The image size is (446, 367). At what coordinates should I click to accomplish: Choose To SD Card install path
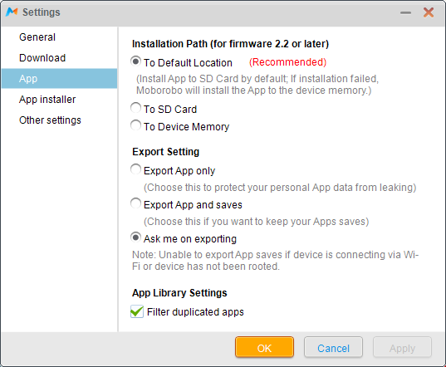coord(135,108)
